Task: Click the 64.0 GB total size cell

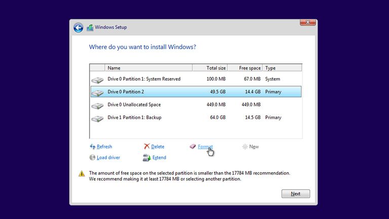Action: (218, 118)
